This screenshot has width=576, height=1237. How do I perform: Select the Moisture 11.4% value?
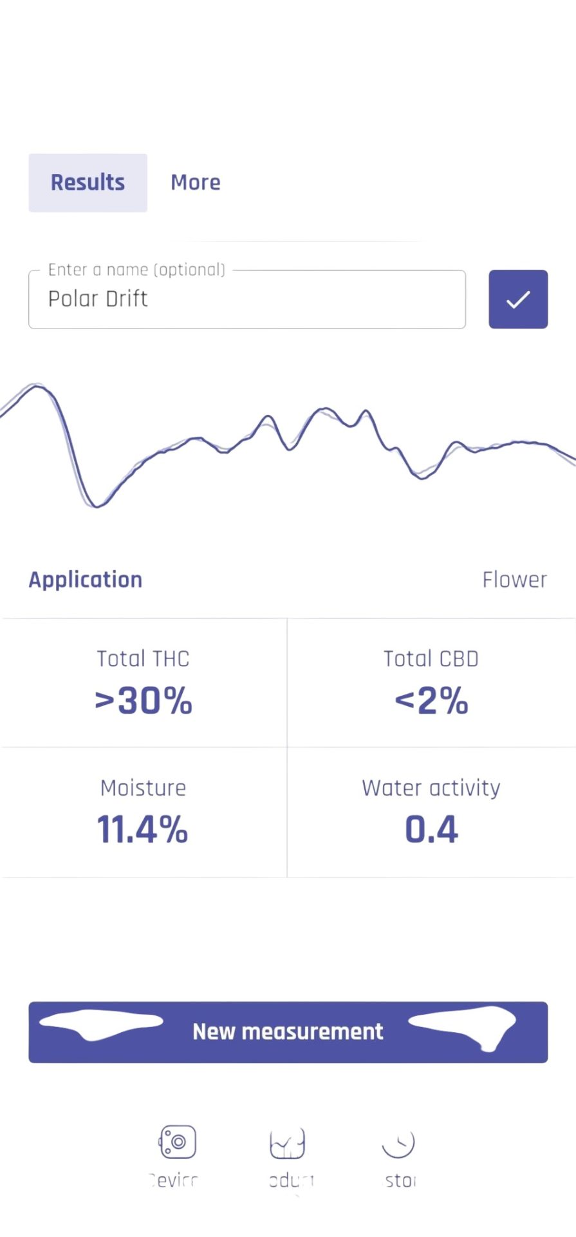pos(143,829)
